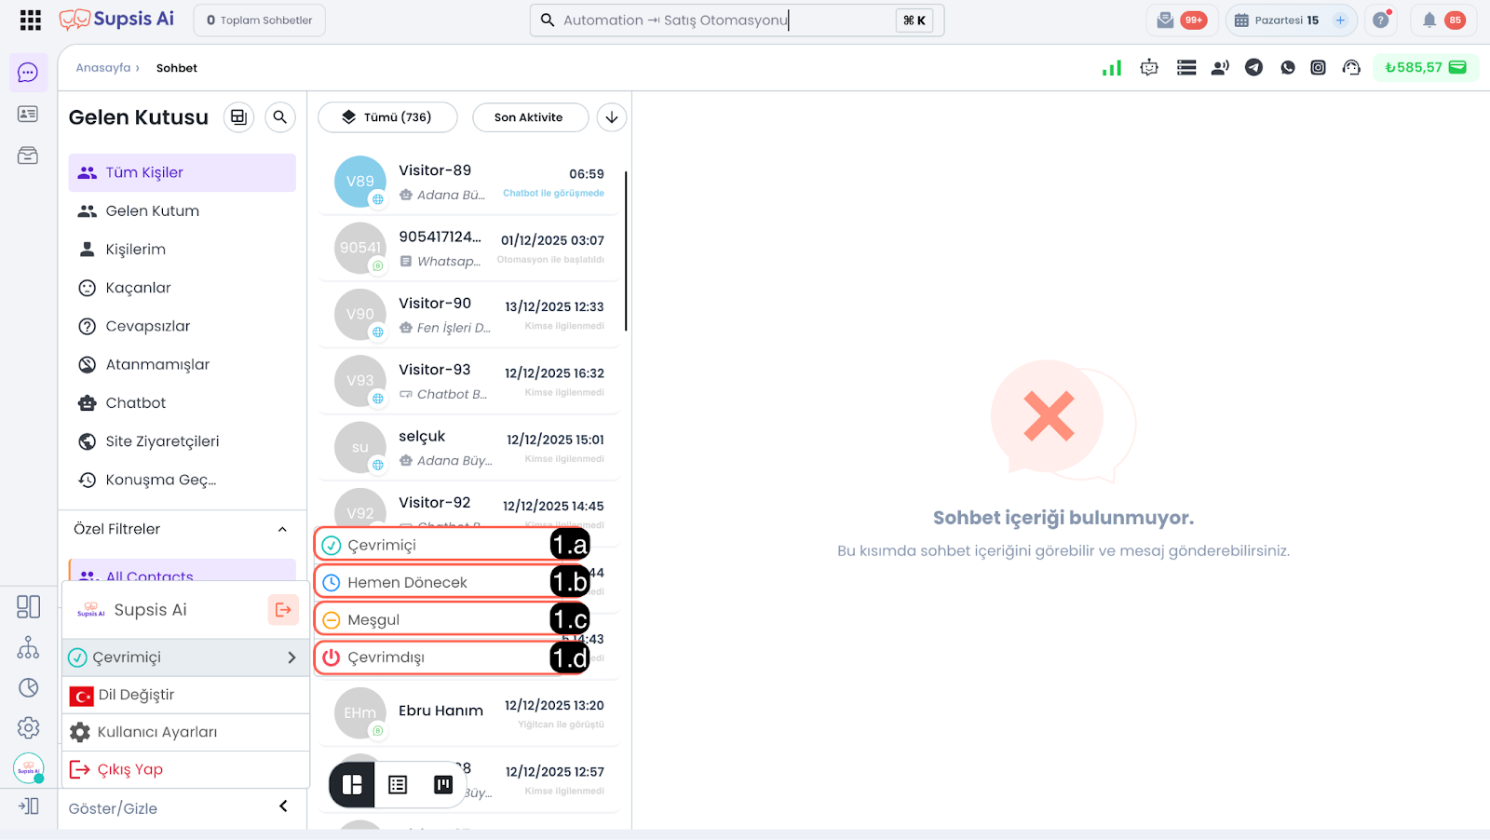Open the Tümü (736) filter dropdown
The image size is (1490, 840).
[x=387, y=117]
